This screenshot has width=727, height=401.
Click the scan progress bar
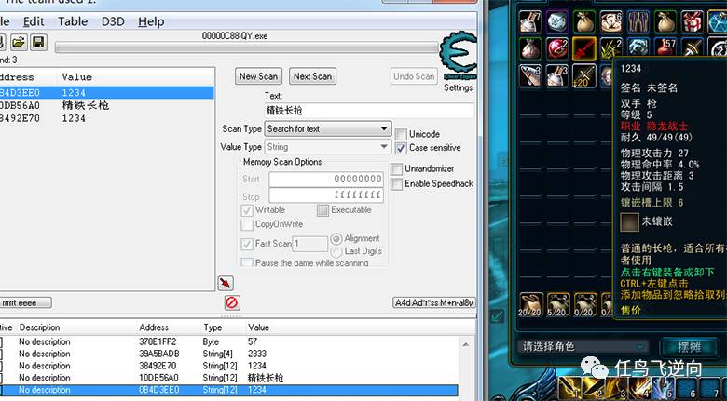point(246,47)
